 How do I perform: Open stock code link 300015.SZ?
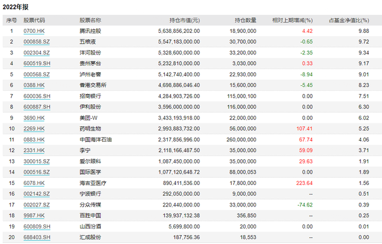(36, 161)
